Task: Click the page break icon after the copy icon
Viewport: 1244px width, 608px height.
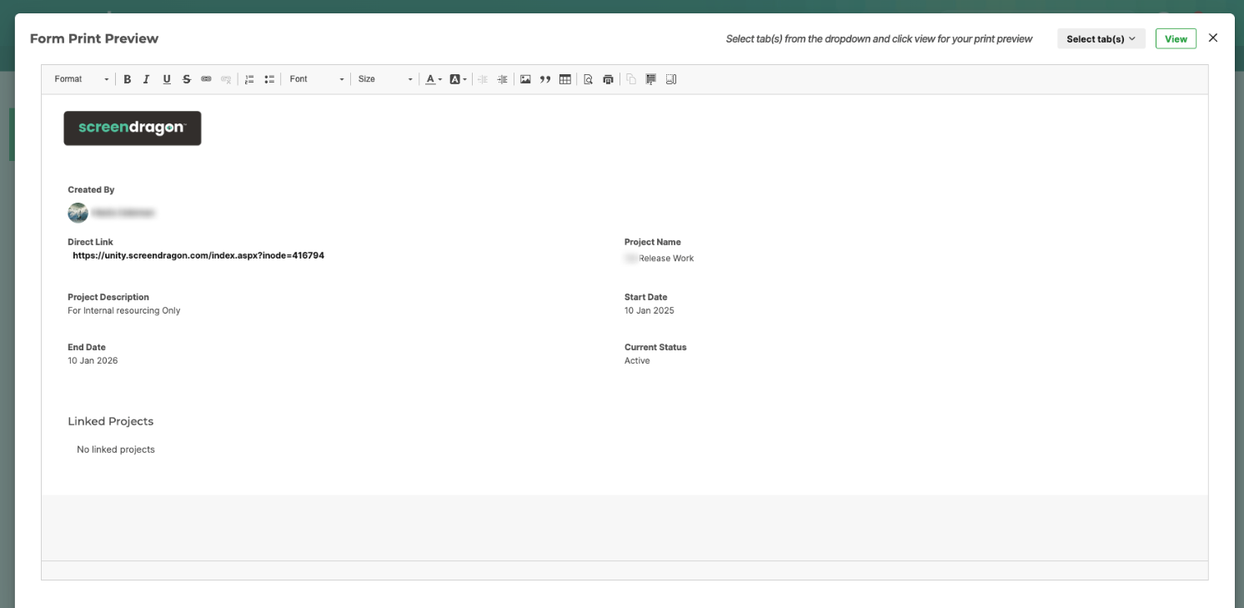Action: (651, 79)
